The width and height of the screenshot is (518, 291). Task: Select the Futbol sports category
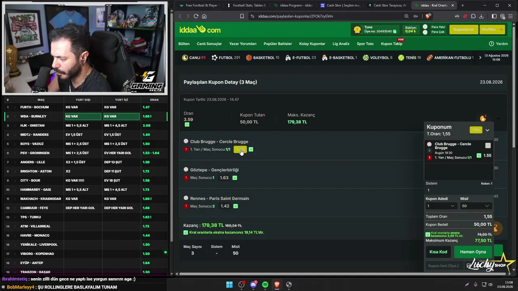226,58
